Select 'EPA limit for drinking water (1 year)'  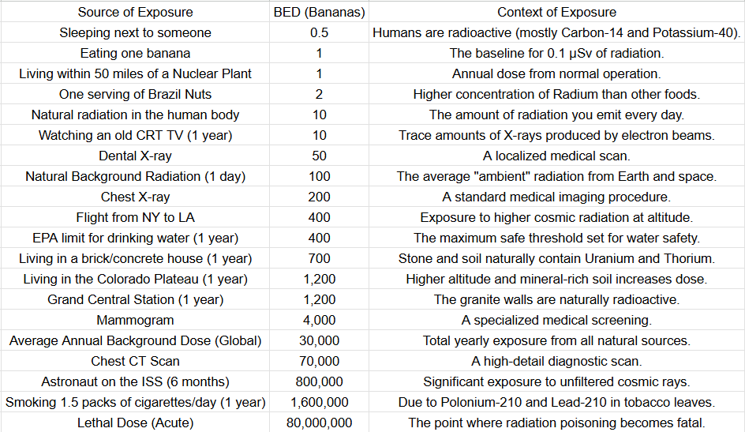[135, 238]
